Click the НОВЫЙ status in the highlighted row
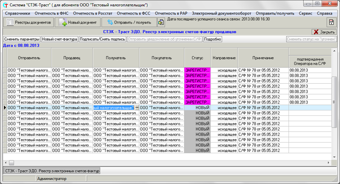Viewport: 340px width, 184px height. [x=202, y=108]
